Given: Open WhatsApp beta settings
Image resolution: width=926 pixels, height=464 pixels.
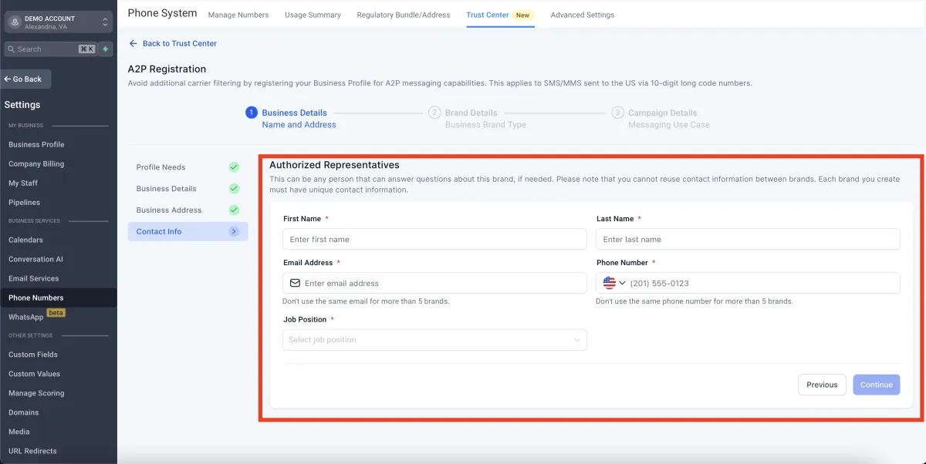Looking at the screenshot, I should [36, 316].
